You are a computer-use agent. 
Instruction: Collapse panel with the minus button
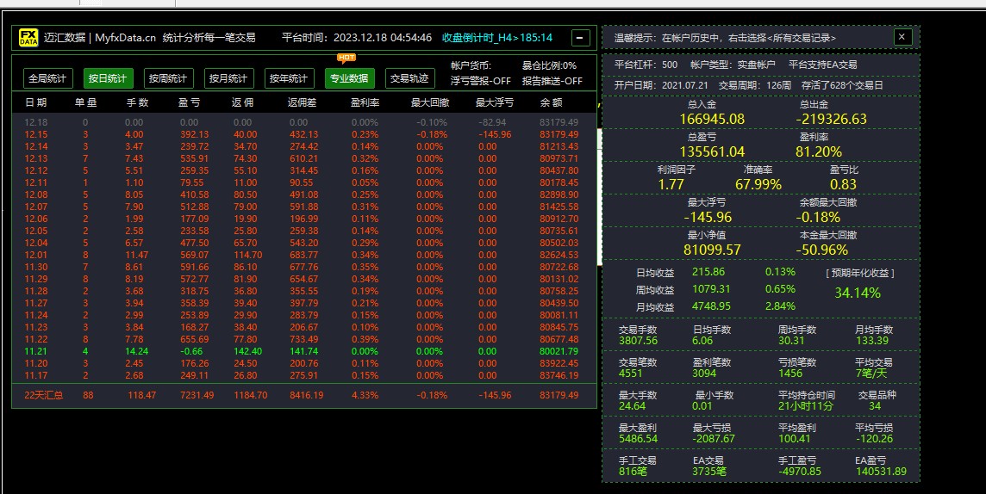click(x=580, y=38)
